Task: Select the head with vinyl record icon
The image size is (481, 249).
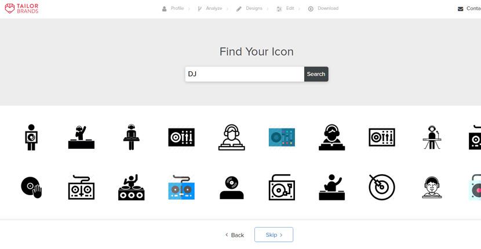Action: click(232, 187)
